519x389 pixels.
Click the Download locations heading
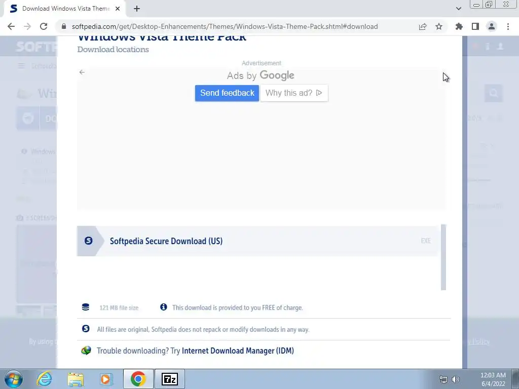113,49
